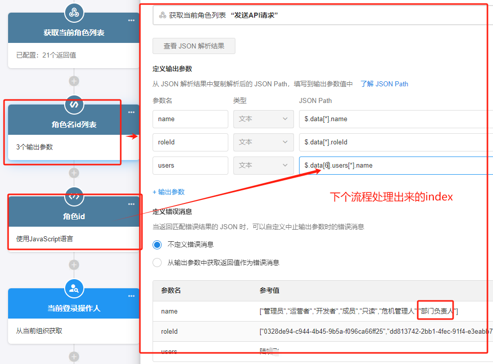Select the 不定义错误消息 radio option

click(x=157, y=244)
